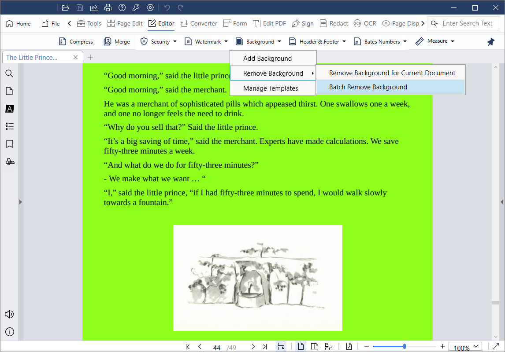Open the OCR tab
Screen dimensions: 505x352
(365, 23)
